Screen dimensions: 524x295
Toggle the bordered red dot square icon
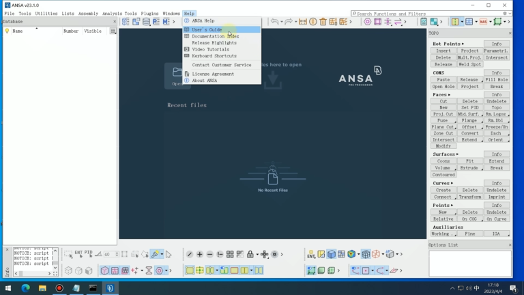click(366, 270)
